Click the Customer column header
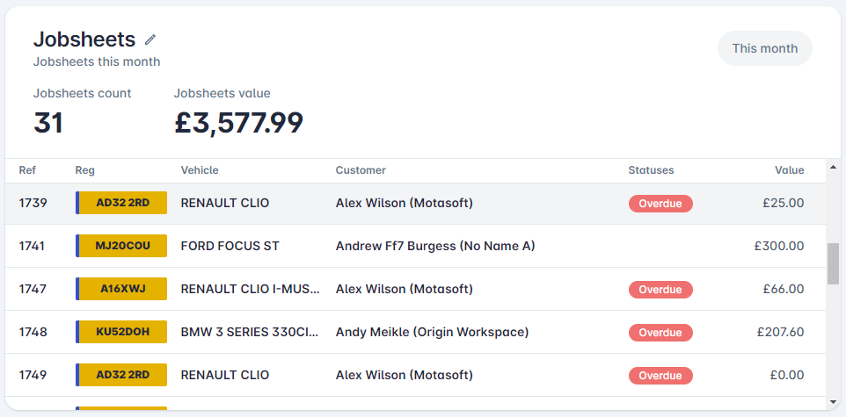This screenshot has width=846, height=417. tap(361, 170)
